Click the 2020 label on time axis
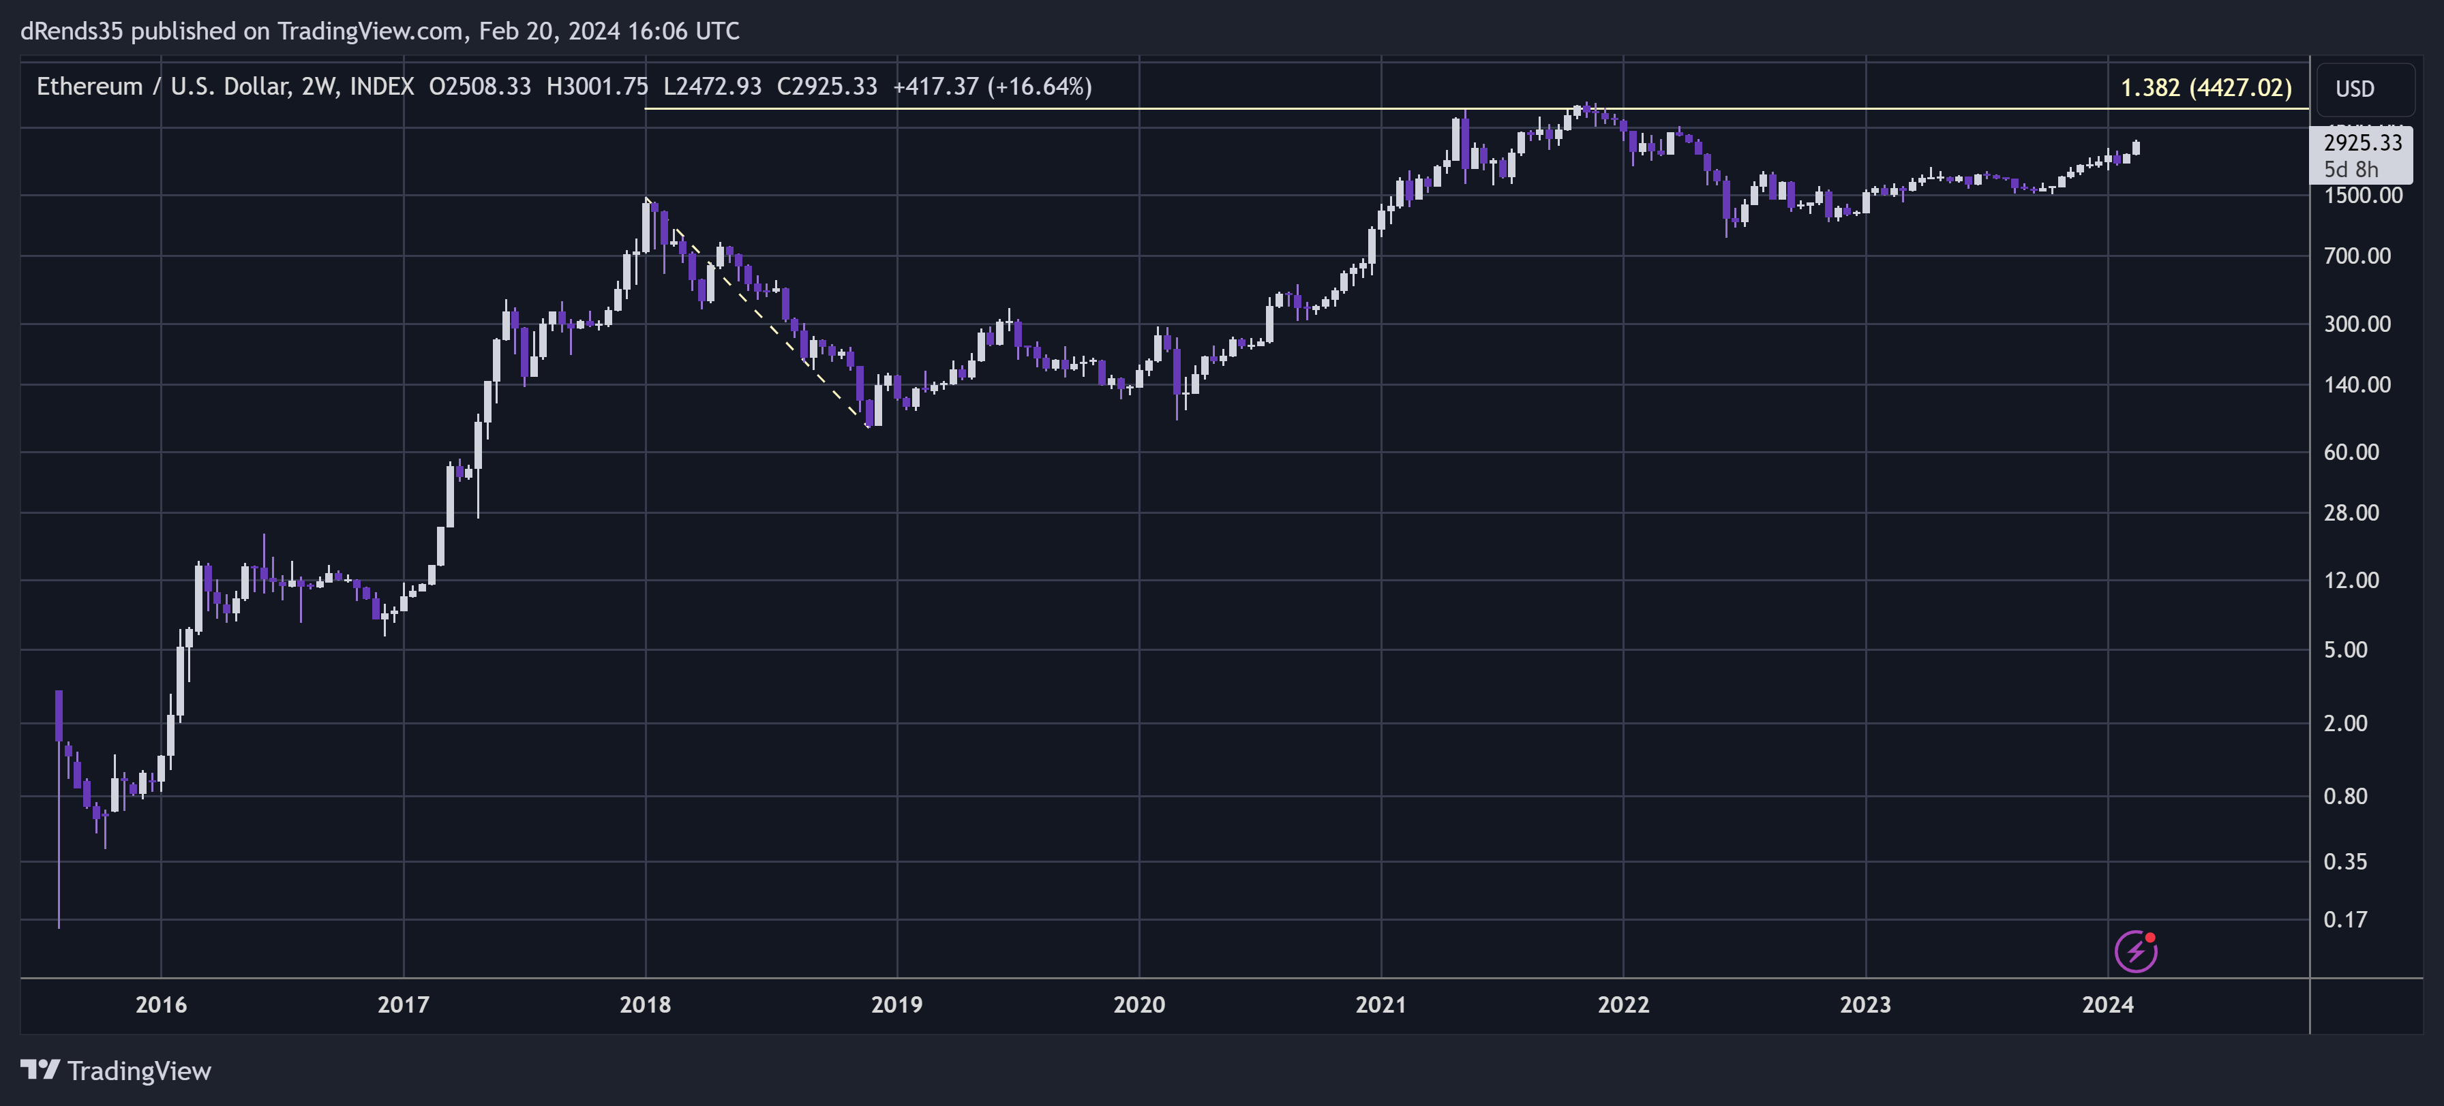The height and width of the screenshot is (1106, 2444). (x=1138, y=1004)
